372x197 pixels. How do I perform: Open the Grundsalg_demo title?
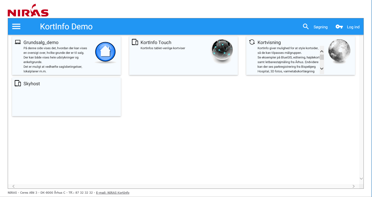pos(41,42)
